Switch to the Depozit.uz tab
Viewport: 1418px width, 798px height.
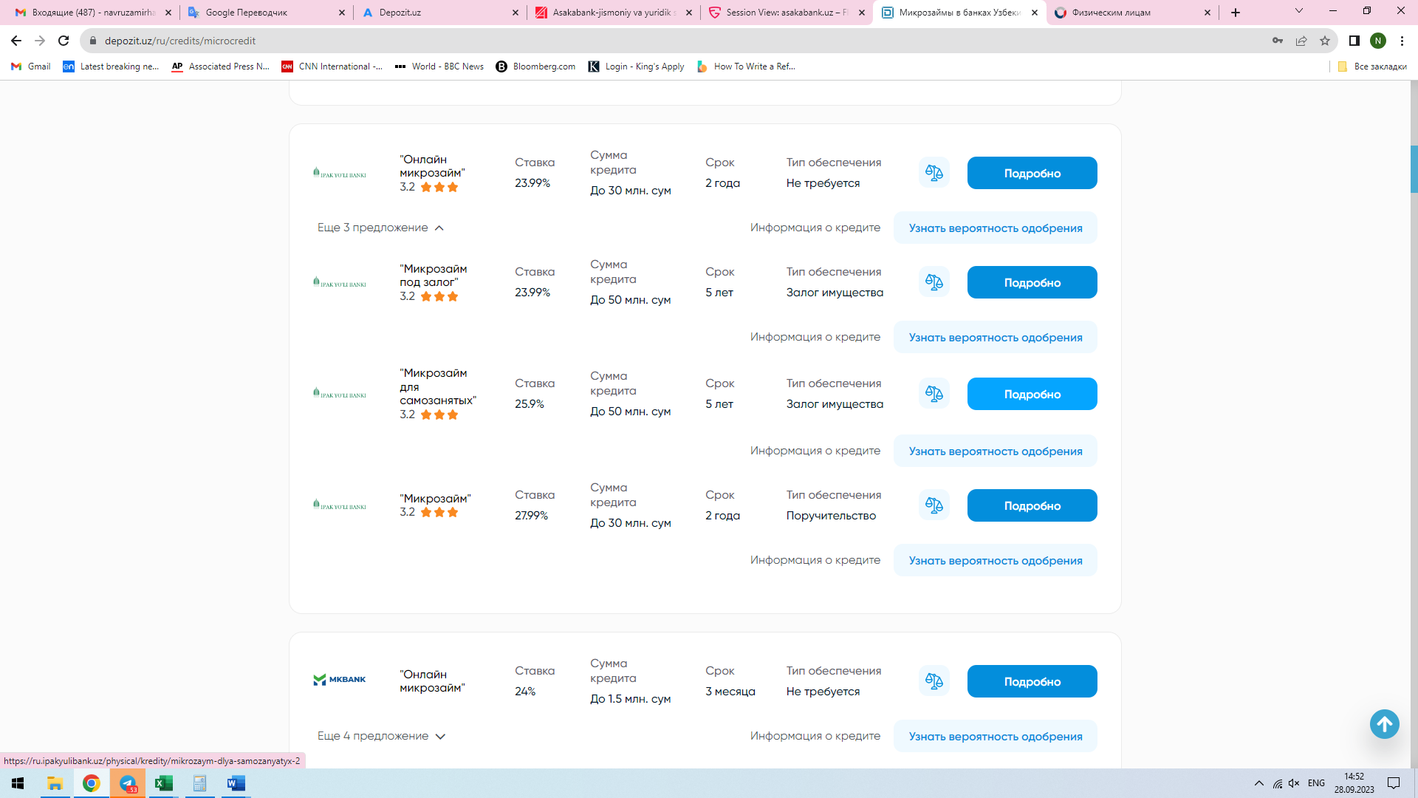point(439,13)
